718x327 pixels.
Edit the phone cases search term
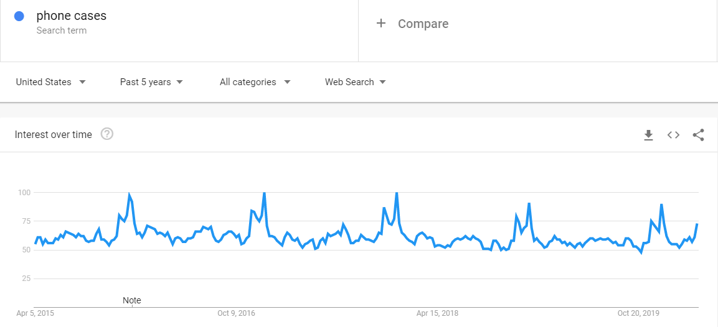(x=72, y=16)
